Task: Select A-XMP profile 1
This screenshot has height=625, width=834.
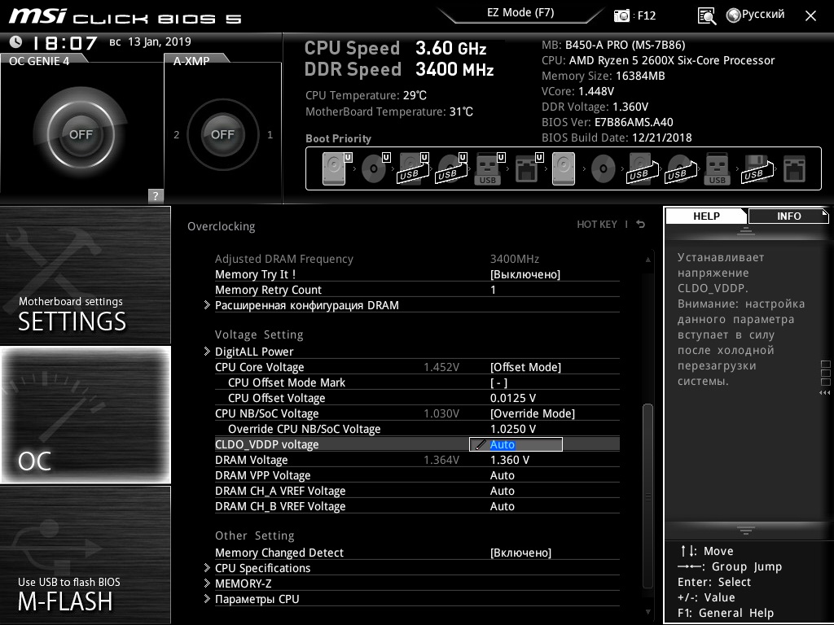Action: pyautogui.click(x=270, y=135)
